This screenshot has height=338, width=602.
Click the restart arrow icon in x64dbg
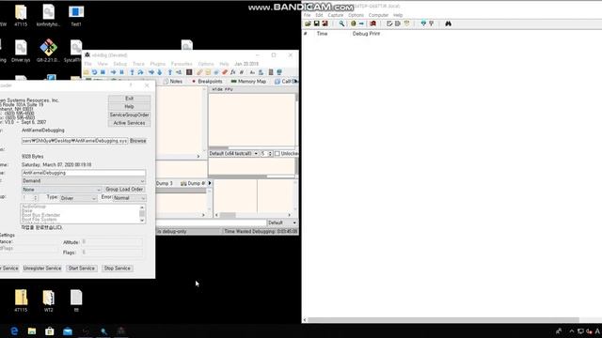point(94,72)
